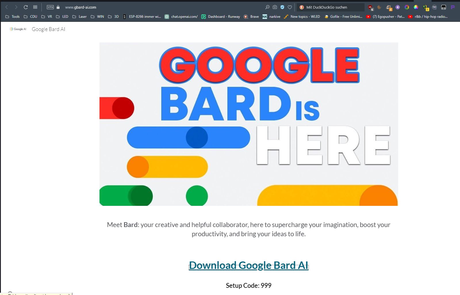Image resolution: width=460 pixels, height=295 pixels.
Task: Open the extension showing orange badge 3
Action: click(x=389, y=7)
